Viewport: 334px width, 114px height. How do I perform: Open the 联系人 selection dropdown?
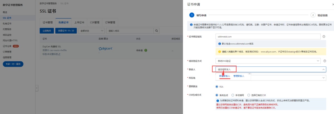pos(271,69)
